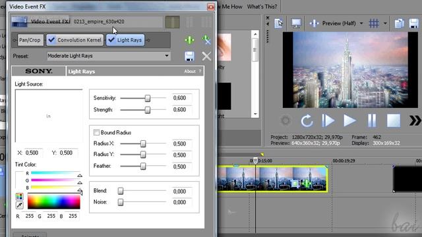422x237 pixels.
Task: Click the Feather value field
Action: click(x=182, y=167)
